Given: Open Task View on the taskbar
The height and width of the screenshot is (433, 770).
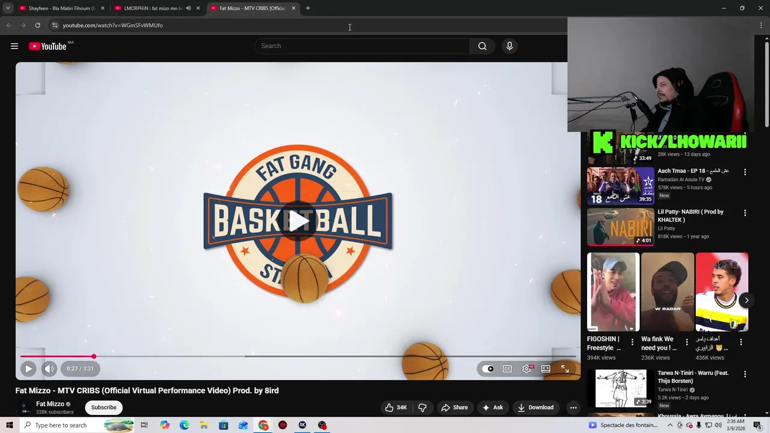Looking at the screenshot, I should tap(144, 425).
